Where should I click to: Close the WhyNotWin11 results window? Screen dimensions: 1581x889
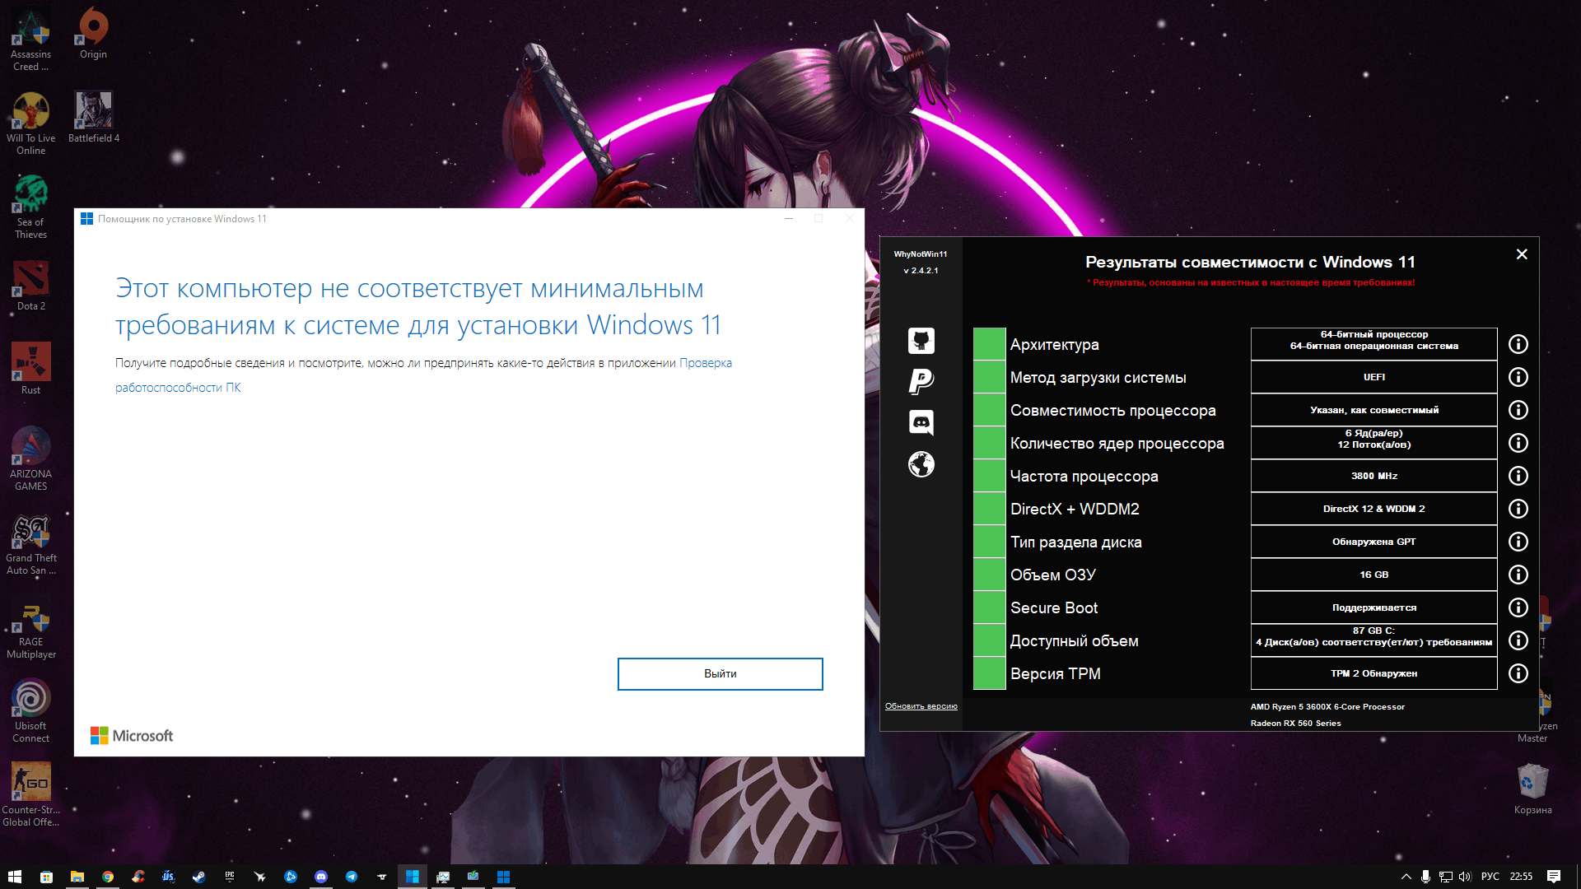(1521, 254)
